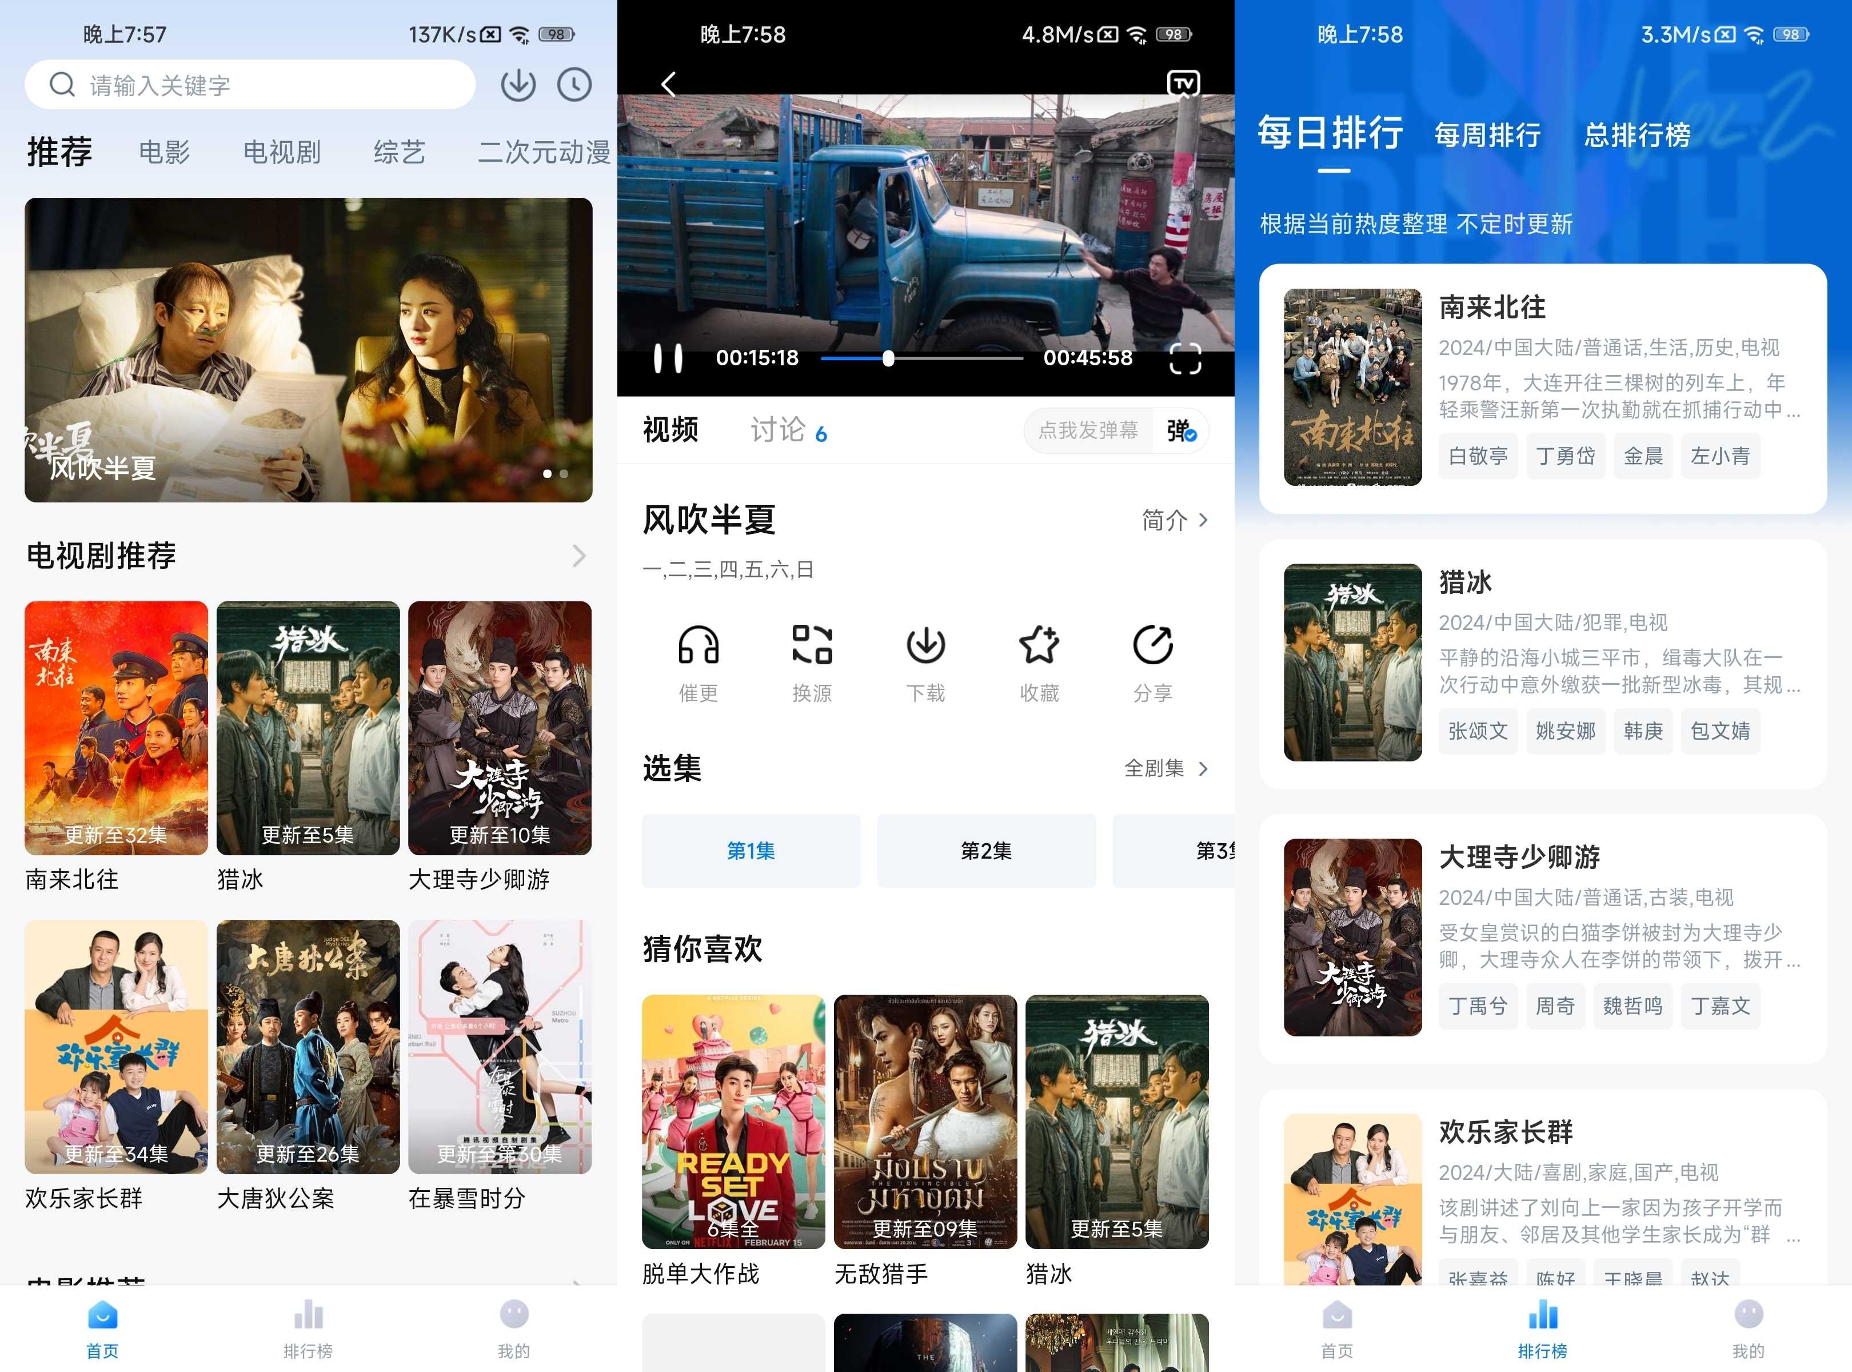The width and height of the screenshot is (1852, 1372).
Task: Open watch history via the clock icon
Action: click(574, 84)
